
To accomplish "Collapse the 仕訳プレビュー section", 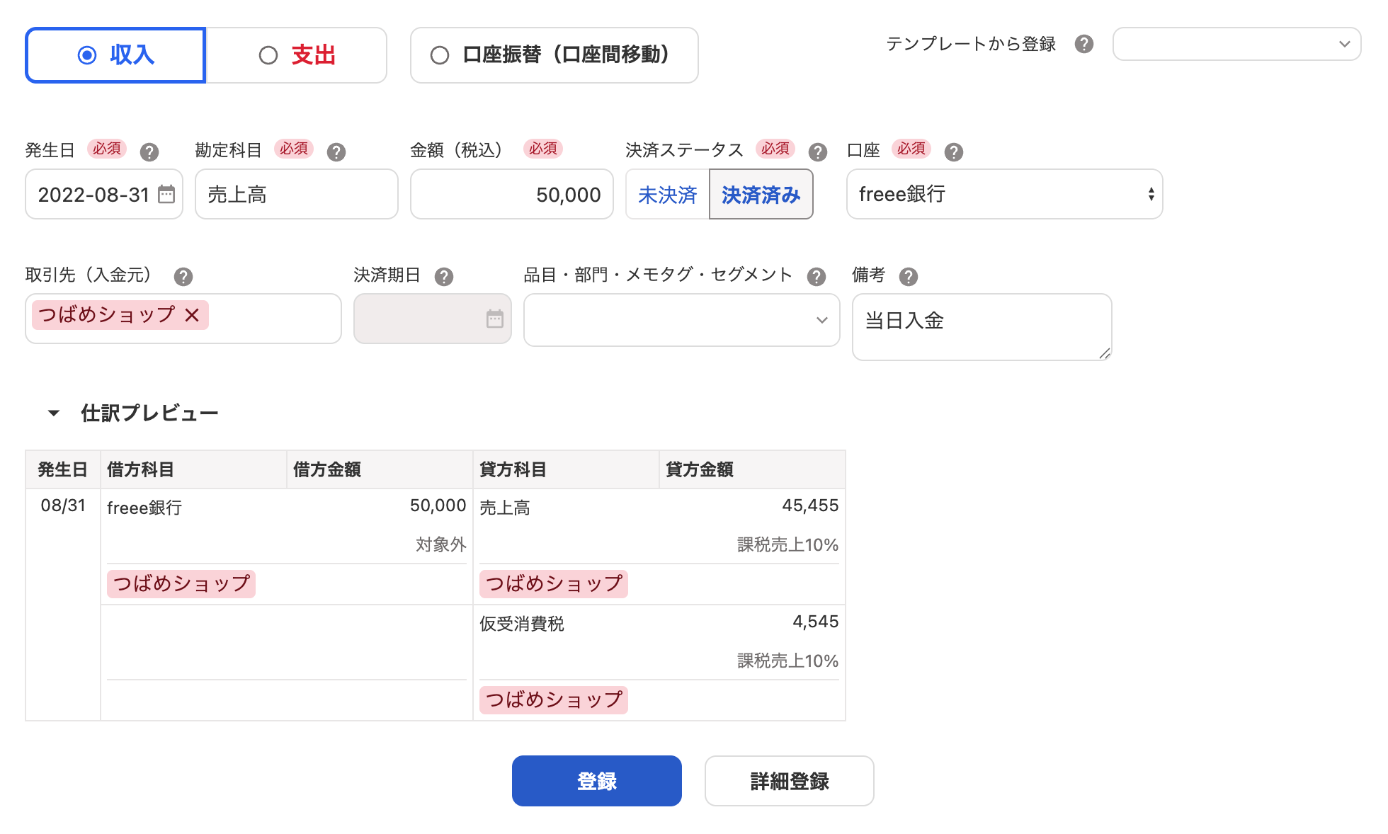I will click(54, 413).
